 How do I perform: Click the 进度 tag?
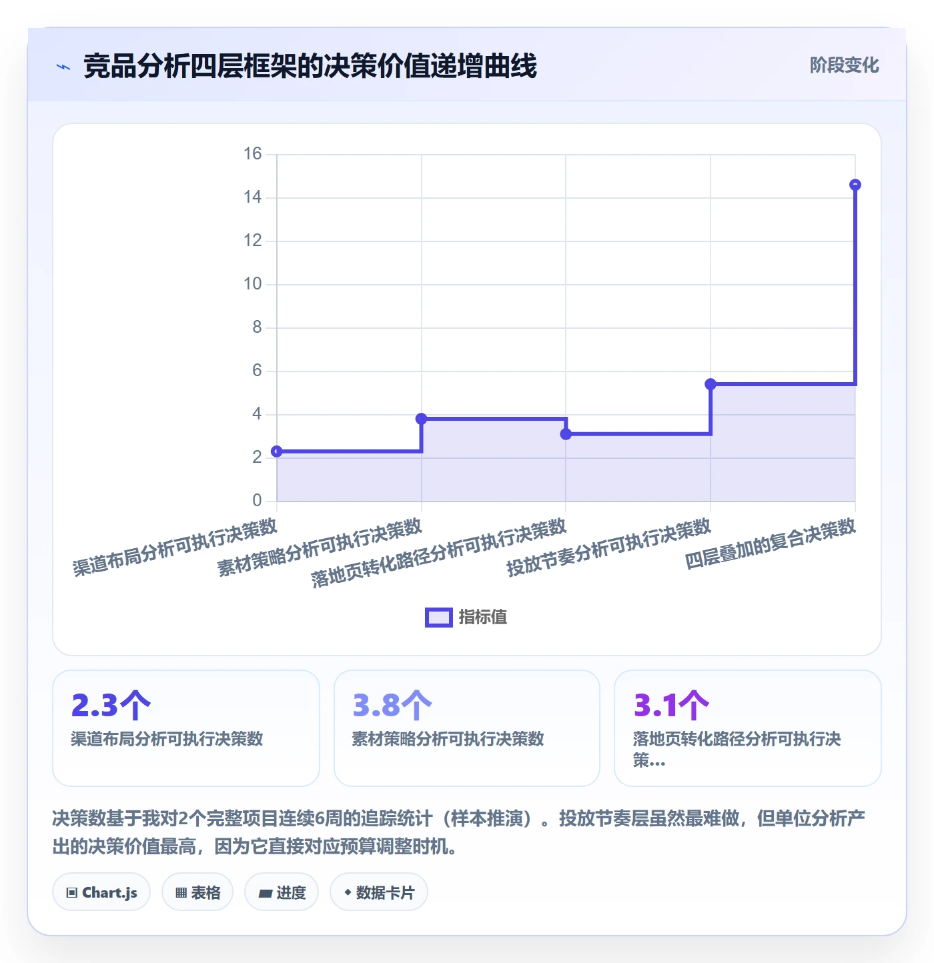[282, 892]
